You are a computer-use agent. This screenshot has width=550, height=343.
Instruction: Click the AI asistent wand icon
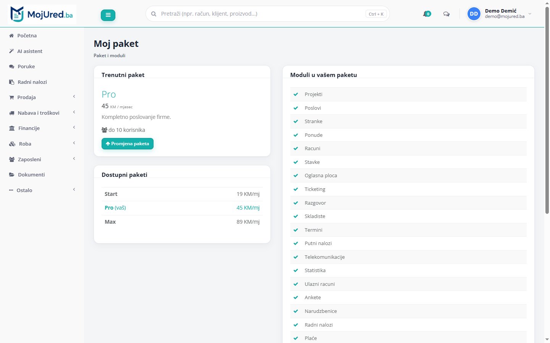pos(11,51)
